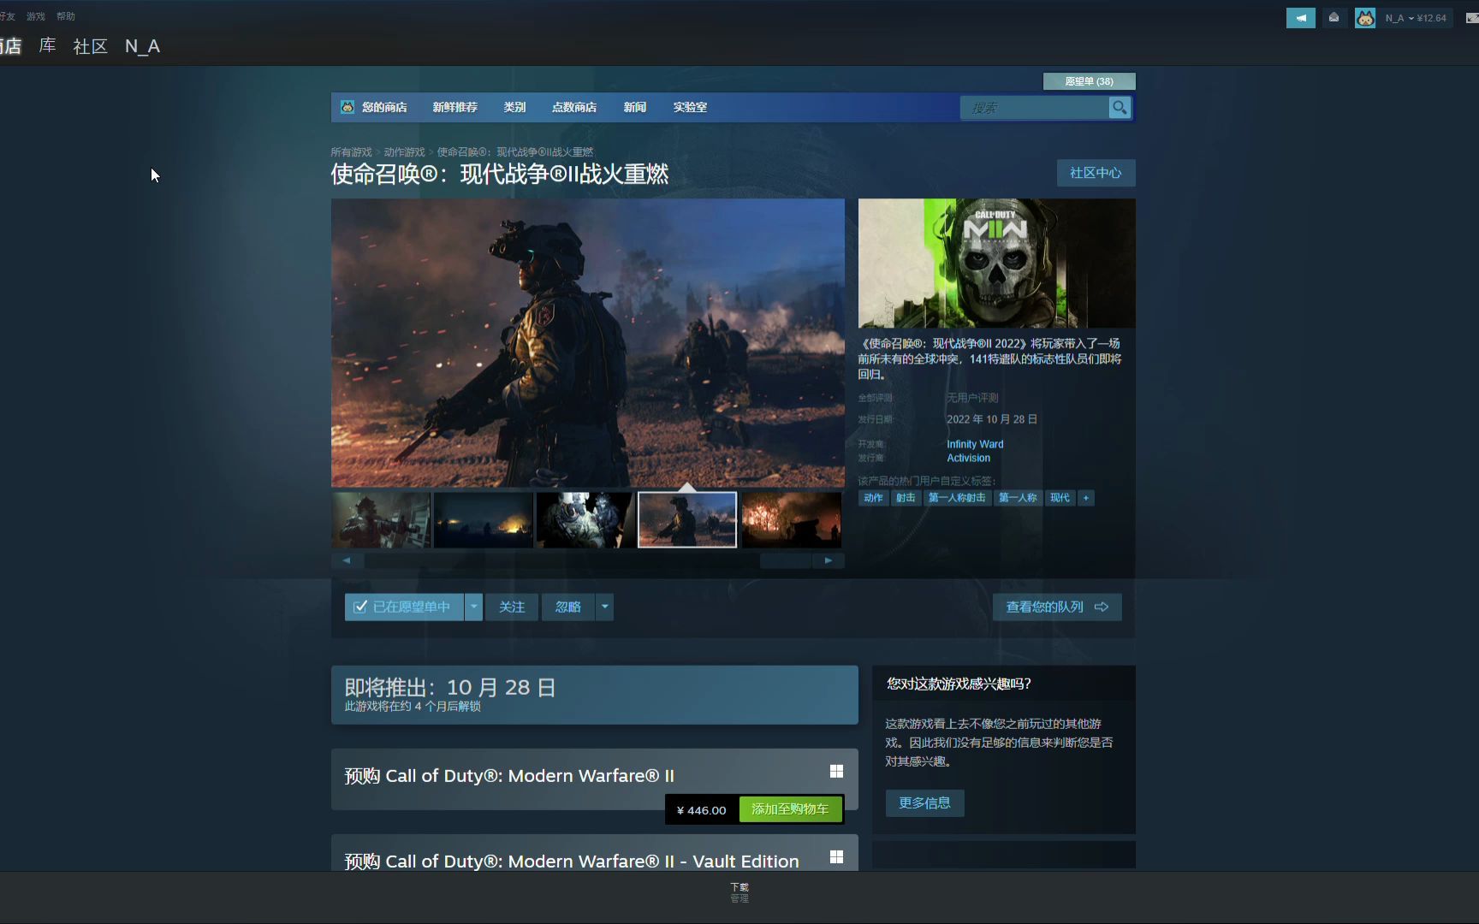Click the release date 2022 年 10 月 28 日
1479x924 pixels.
[992, 419]
